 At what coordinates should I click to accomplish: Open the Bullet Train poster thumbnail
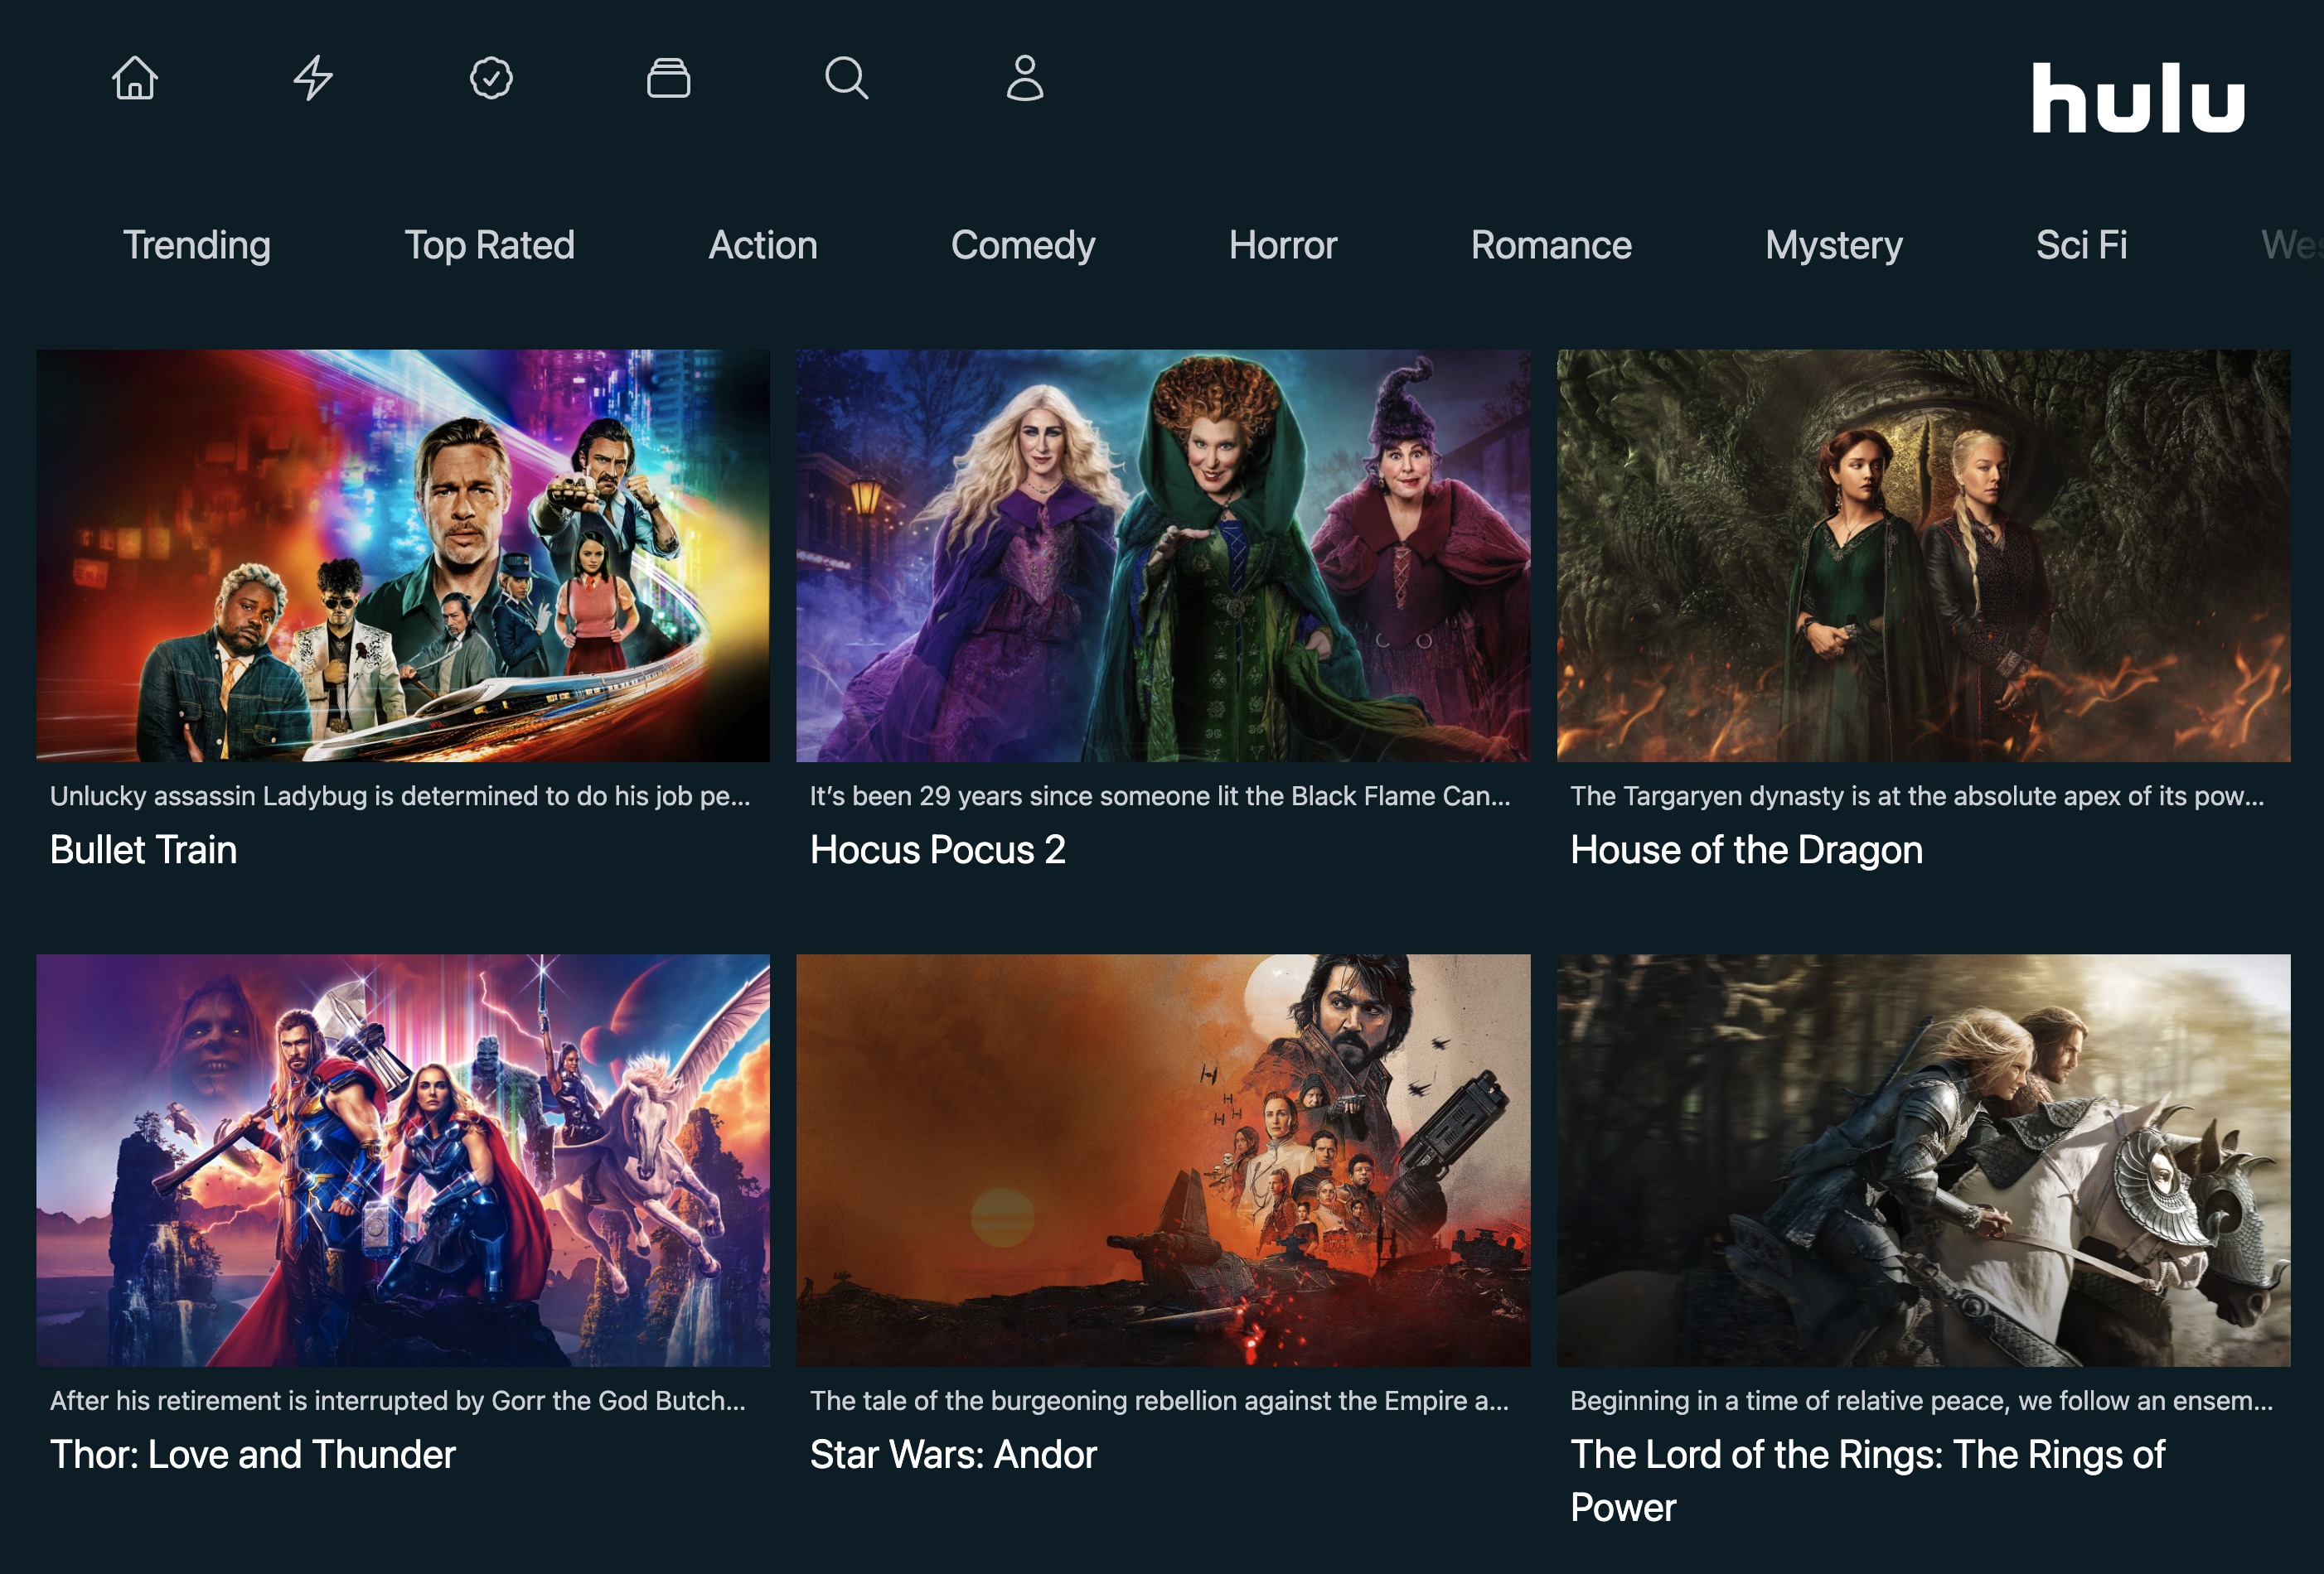click(403, 556)
